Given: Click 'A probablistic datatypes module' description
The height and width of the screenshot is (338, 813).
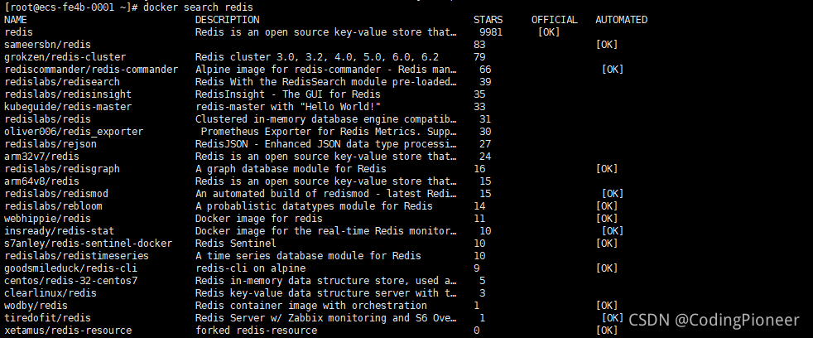Looking at the screenshot, I should [x=314, y=206].
